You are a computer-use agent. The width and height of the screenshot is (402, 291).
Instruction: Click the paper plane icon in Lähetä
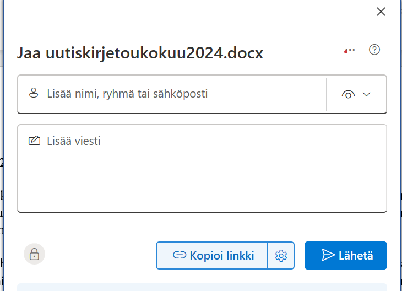point(328,256)
